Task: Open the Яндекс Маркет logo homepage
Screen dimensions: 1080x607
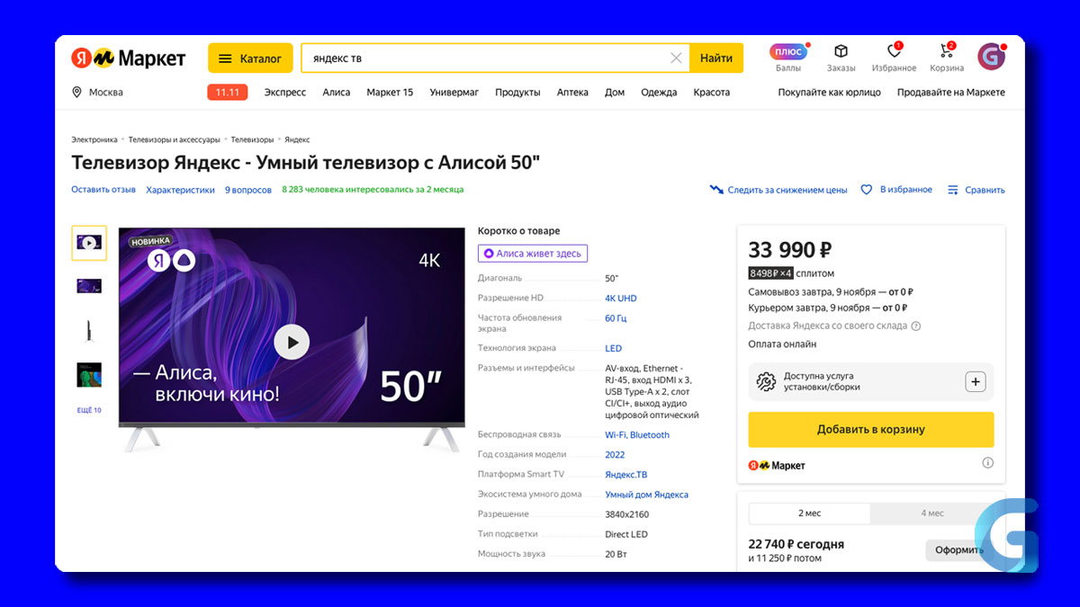Action: [x=129, y=58]
